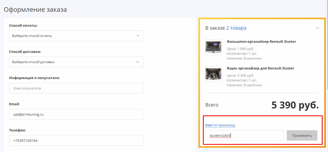
Task: Click the promo code field containing dusterclubs5
Action: (x=245, y=135)
